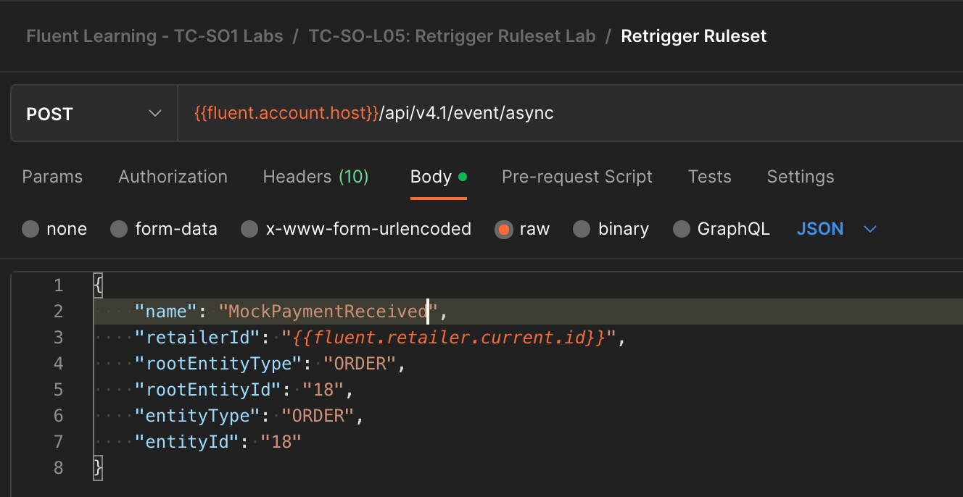
Task: Open the Authorization tab
Action: 173,177
